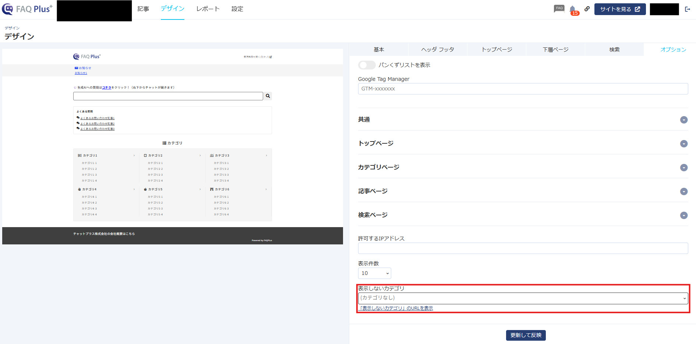The image size is (696, 344).
Task: Open the レポート menu
Action: point(208,9)
